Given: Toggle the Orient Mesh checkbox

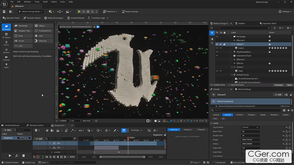Looking at the screenshot, I should (242, 156).
